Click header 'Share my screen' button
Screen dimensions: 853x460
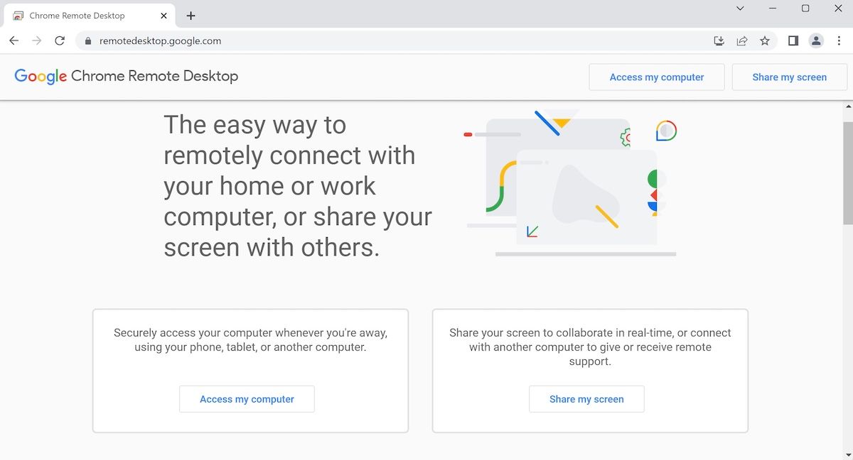click(789, 77)
